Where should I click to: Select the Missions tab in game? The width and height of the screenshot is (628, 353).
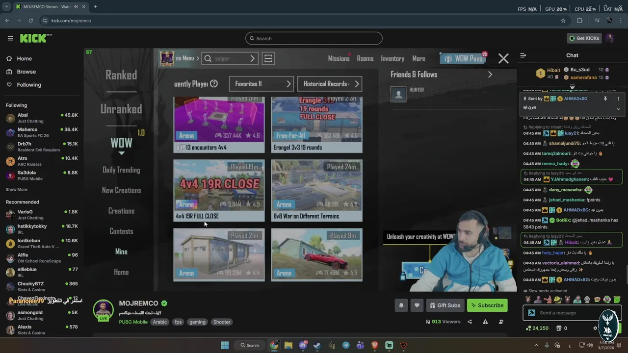coord(339,58)
